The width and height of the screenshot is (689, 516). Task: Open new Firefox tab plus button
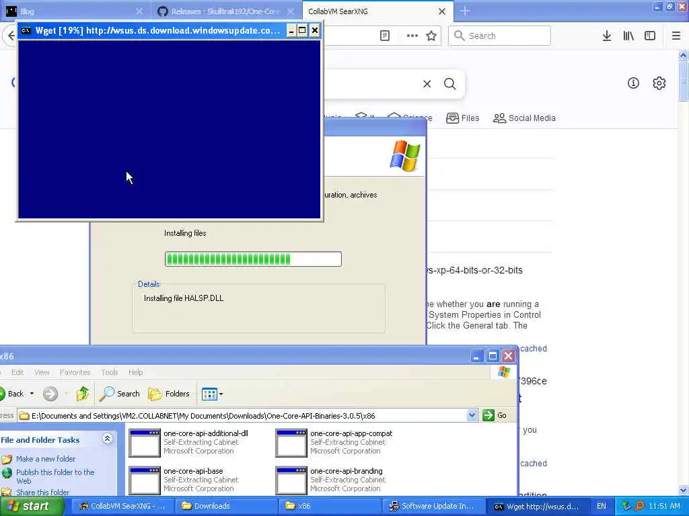tap(465, 11)
